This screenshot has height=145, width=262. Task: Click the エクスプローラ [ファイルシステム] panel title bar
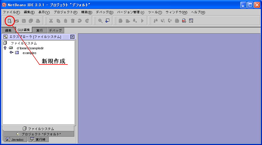[39, 37]
